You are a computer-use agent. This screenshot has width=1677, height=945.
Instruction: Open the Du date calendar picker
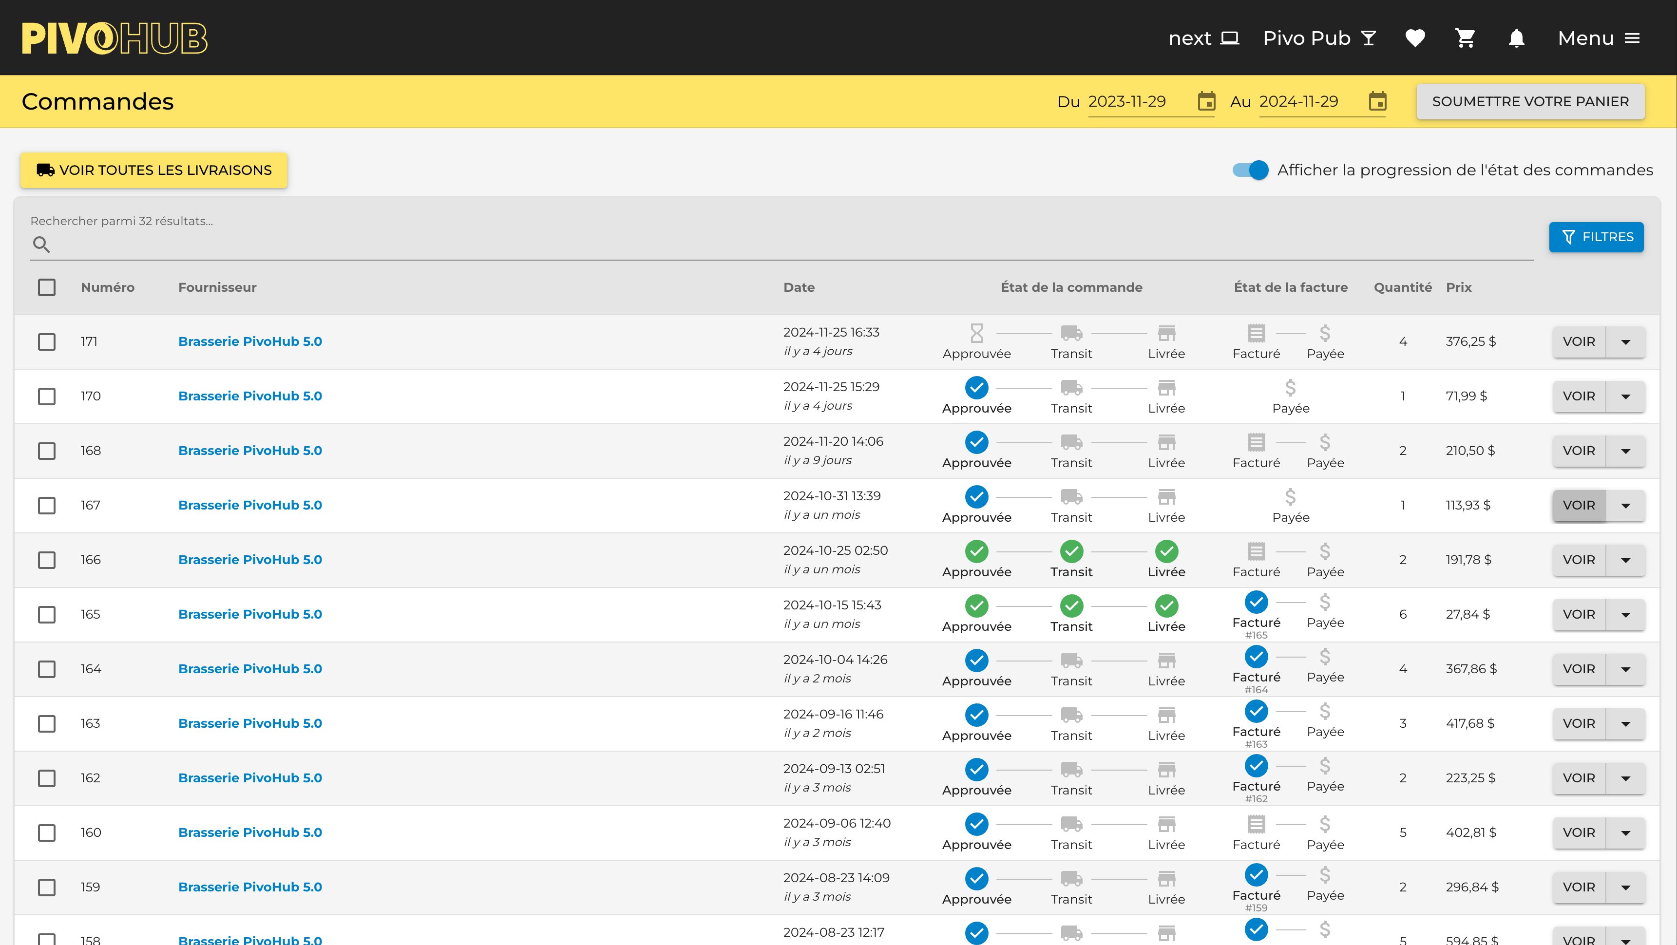pos(1206,101)
